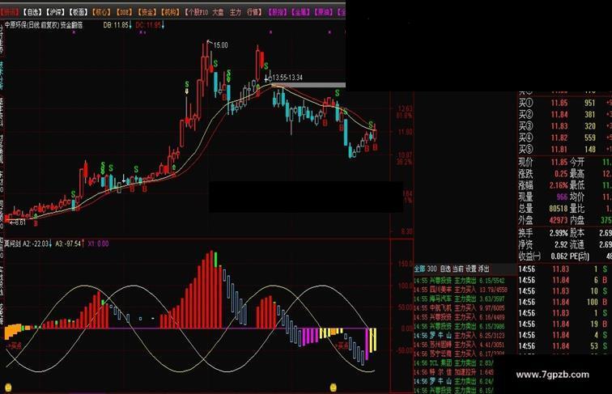Click the chart title 中原环保(日线 前复权)

(32, 25)
